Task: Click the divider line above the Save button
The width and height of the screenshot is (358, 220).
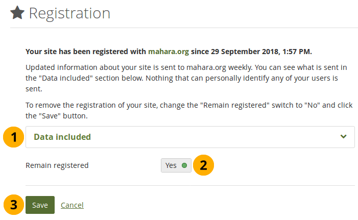Action: [x=190, y=185]
